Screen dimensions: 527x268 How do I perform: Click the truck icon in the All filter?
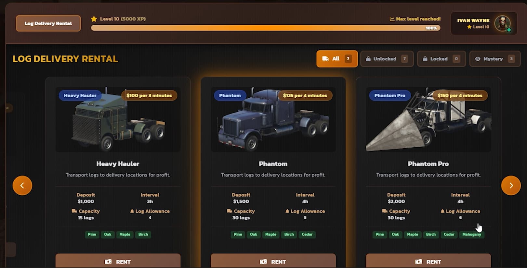(325, 59)
